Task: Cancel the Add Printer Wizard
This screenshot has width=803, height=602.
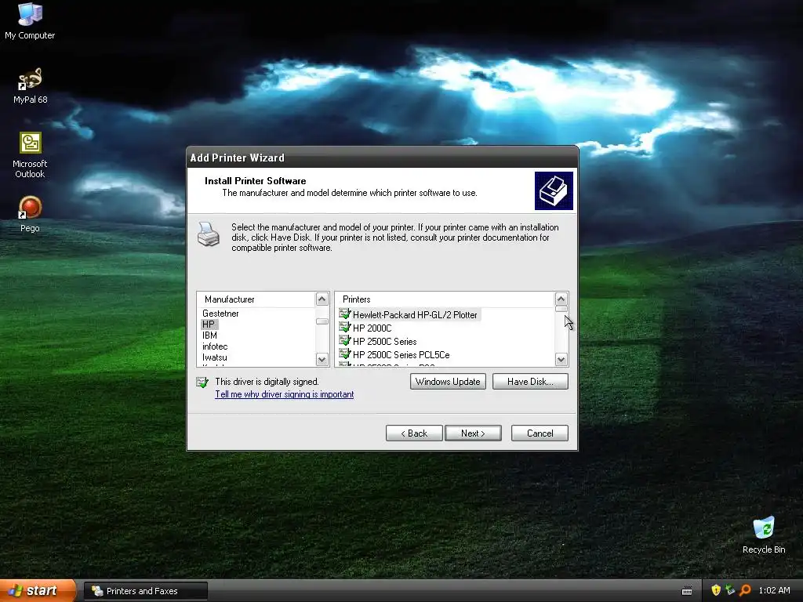Action: pos(540,433)
